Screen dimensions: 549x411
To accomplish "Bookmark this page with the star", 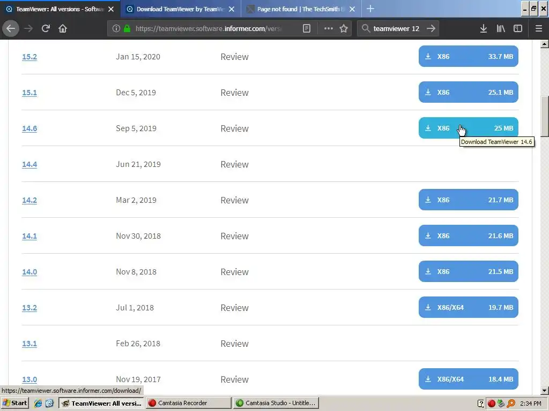I will pyautogui.click(x=344, y=28).
